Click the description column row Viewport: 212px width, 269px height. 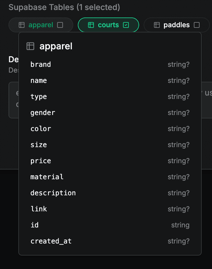click(x=110, y=193)
